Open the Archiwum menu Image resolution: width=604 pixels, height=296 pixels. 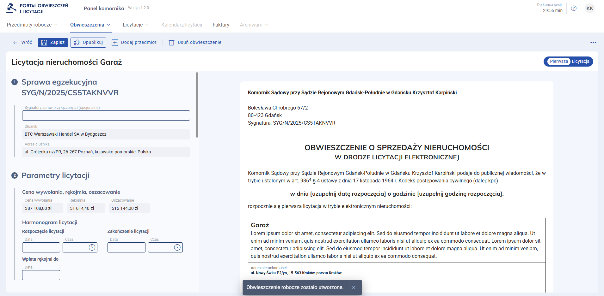point(254,25)
